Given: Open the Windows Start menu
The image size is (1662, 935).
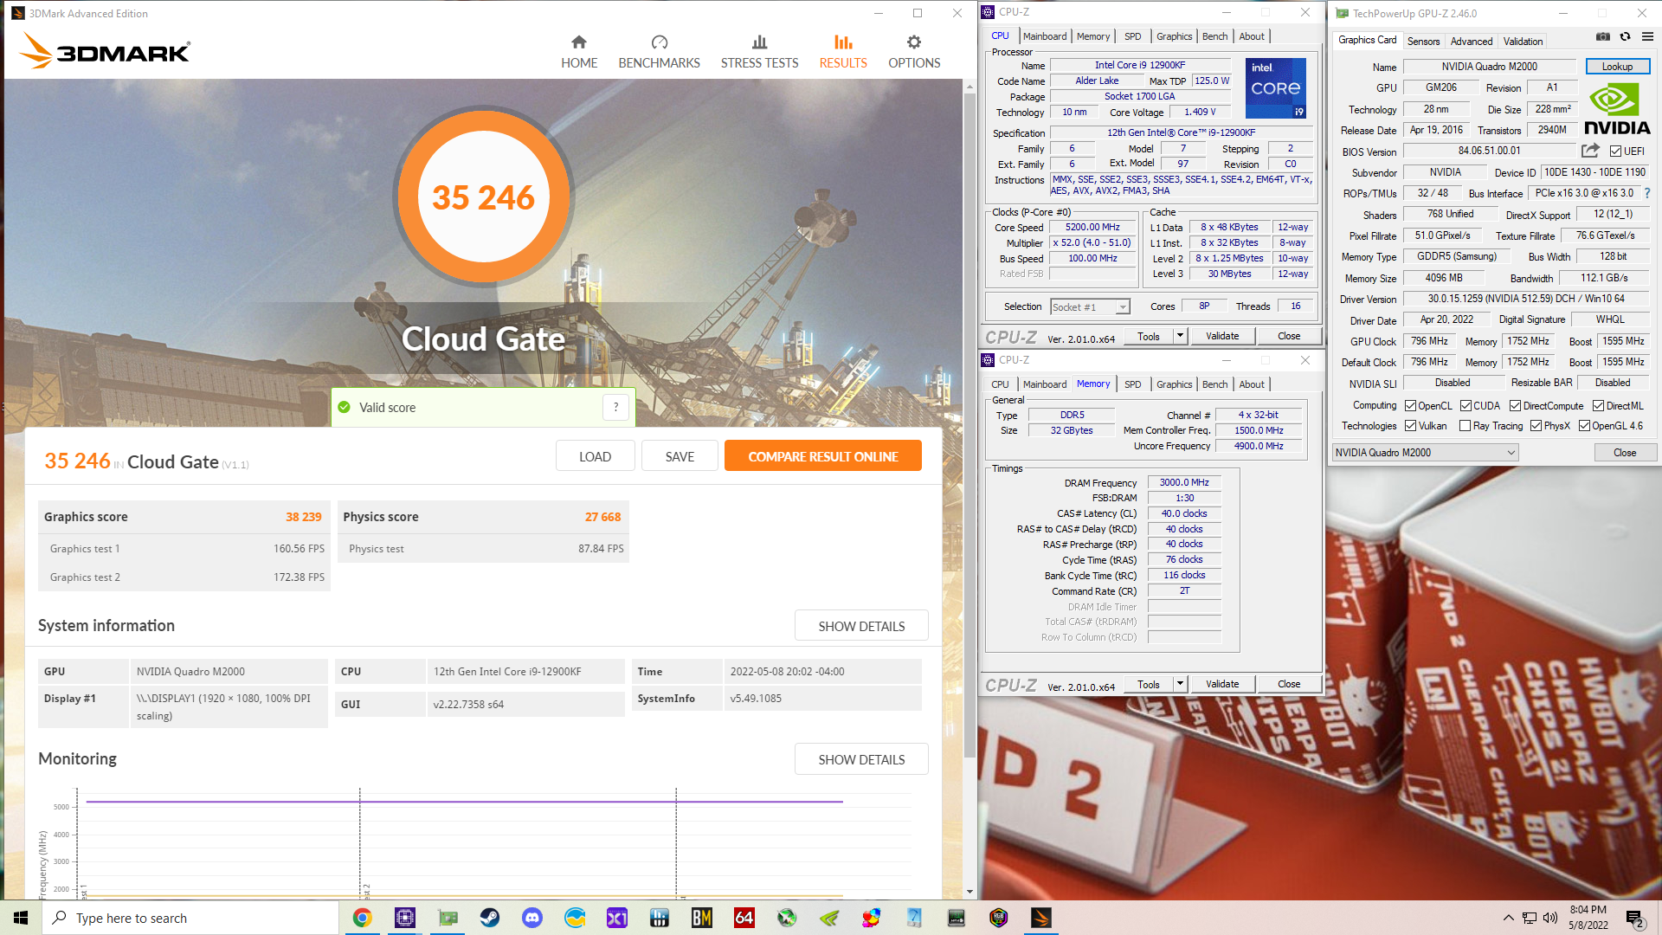Looking at the screenshot, I should coord(21,918).
